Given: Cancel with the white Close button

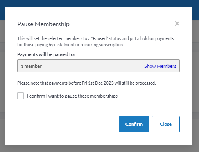Looking at the screenshot, I should [x=166, y=124].
